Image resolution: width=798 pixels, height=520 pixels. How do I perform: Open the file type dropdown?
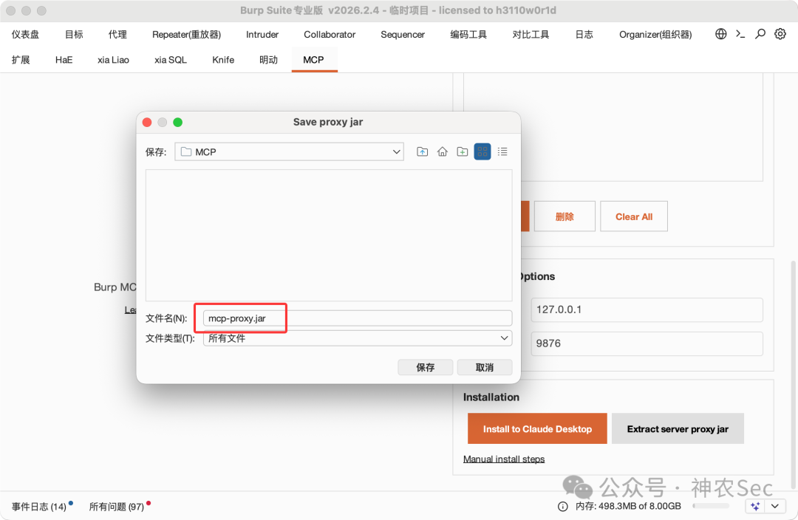(x=358, y=338)
